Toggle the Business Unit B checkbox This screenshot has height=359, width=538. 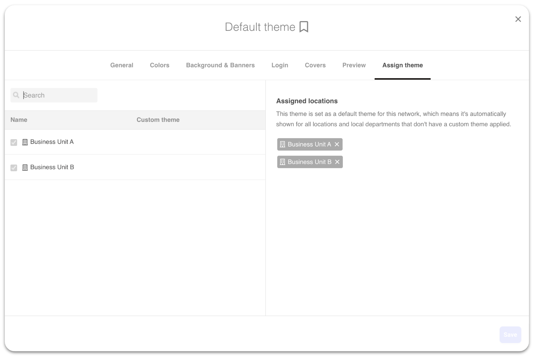click(14, 168)
